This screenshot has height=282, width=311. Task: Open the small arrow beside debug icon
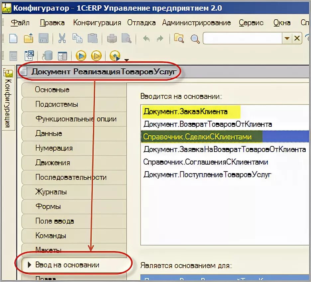coord(127,60)
